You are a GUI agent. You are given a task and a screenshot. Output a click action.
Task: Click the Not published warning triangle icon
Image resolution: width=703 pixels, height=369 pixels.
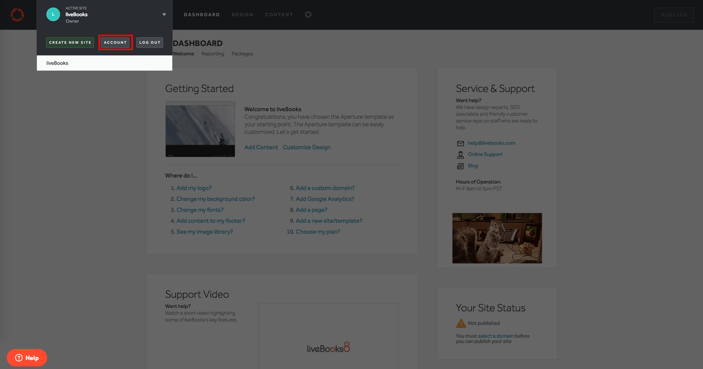461,323
